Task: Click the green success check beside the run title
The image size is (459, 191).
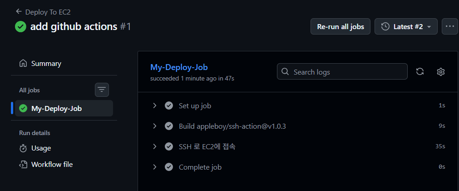Action: 20,27
